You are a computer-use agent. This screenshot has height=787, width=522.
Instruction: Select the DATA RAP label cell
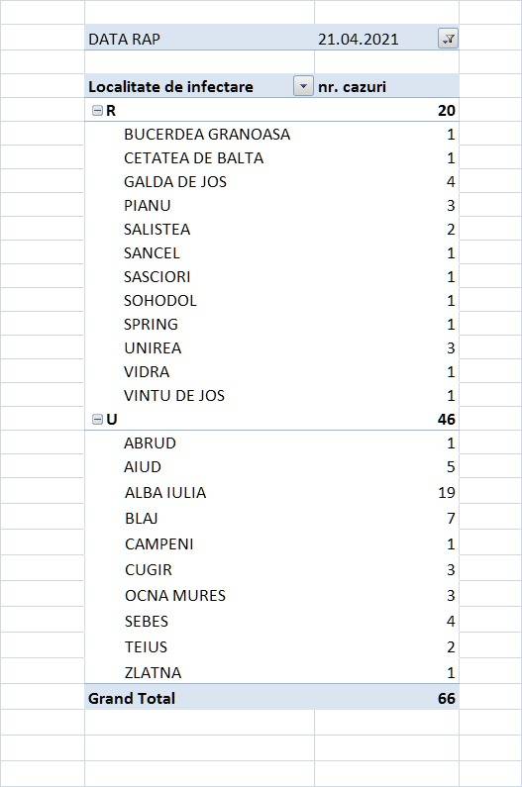tap(124, 40)
